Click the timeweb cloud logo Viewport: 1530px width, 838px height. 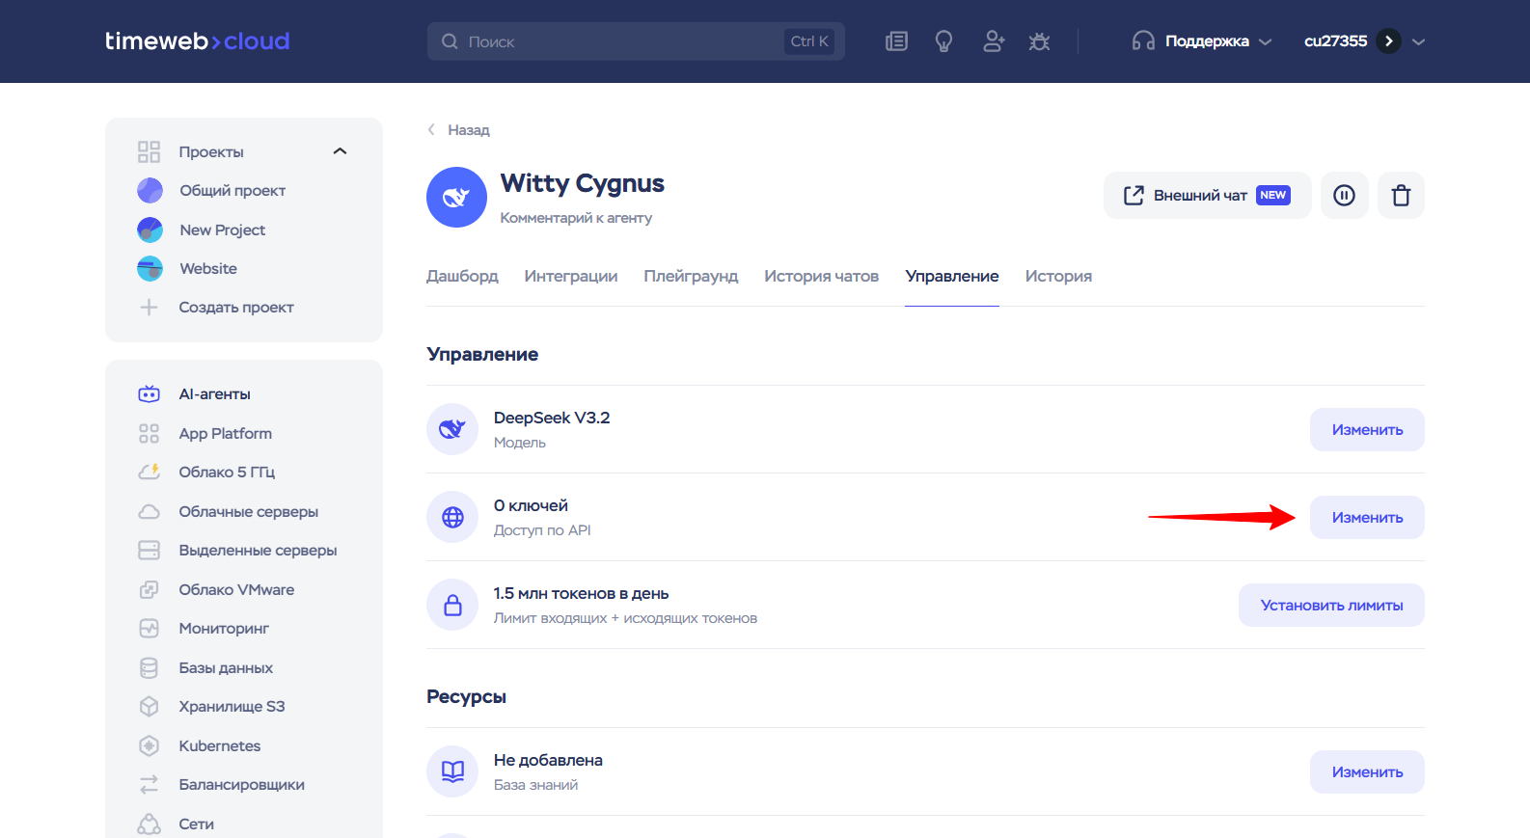pos(197,41)
